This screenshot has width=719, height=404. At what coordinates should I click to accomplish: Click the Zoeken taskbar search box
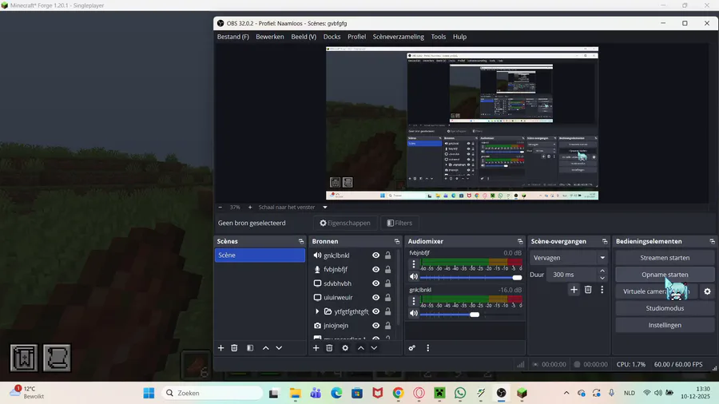point(213,393)
